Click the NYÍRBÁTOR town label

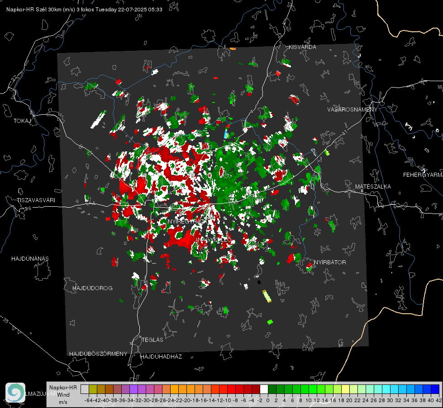click(x=330, y=262)
